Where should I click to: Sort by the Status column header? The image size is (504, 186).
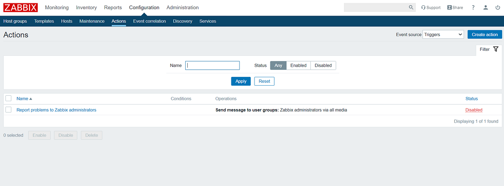(472, 99)
